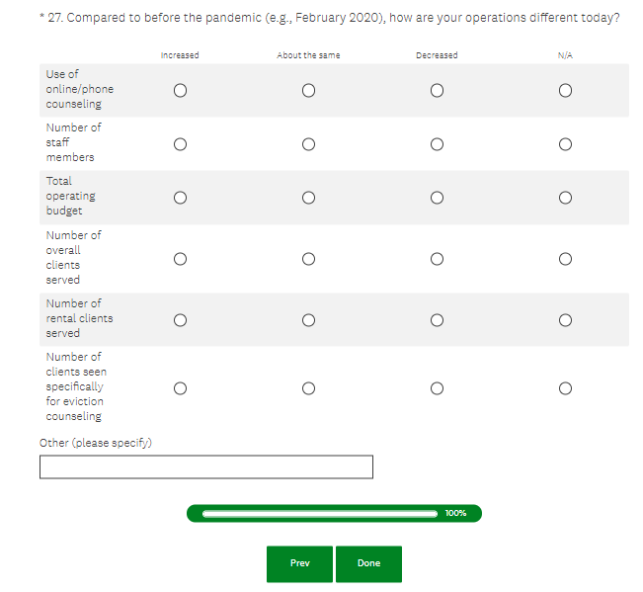Mark online/phone counseling as N/A

(x=565, y=90)
